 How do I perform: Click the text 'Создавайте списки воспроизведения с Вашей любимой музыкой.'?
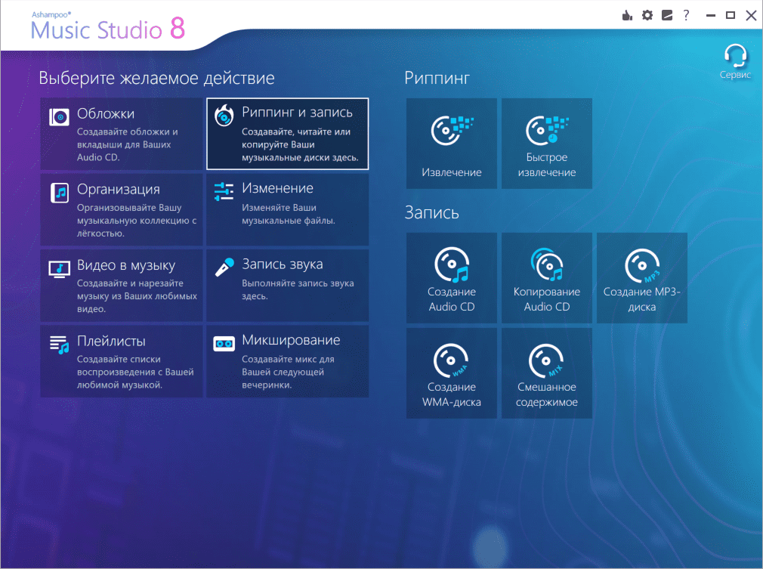(135, 372)
